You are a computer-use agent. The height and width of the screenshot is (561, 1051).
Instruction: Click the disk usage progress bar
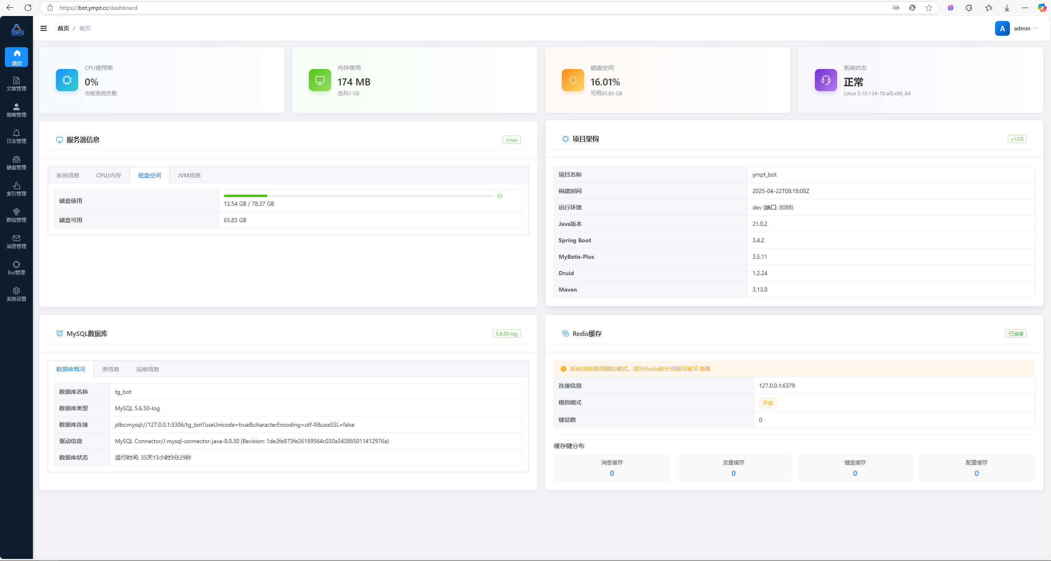click(359, 196)
